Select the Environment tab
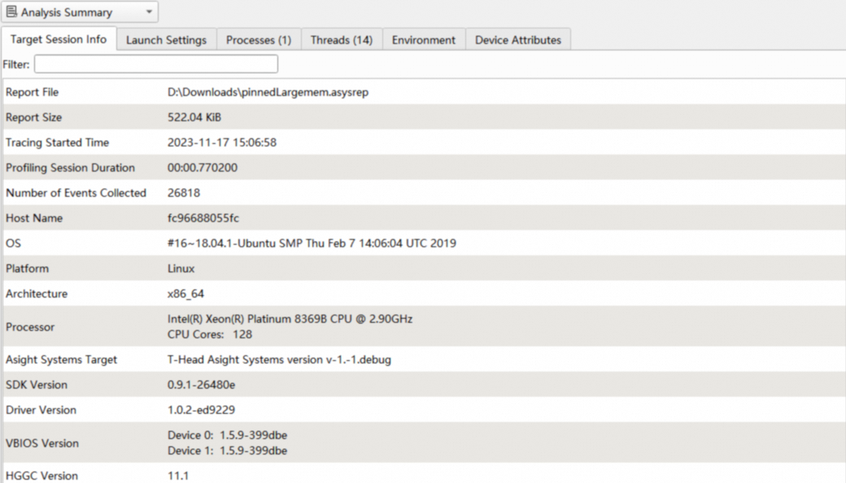 click(x=424, y=40)
